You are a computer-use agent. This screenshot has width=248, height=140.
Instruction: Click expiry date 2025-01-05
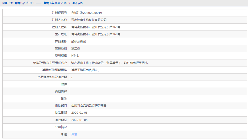point(79,120)
